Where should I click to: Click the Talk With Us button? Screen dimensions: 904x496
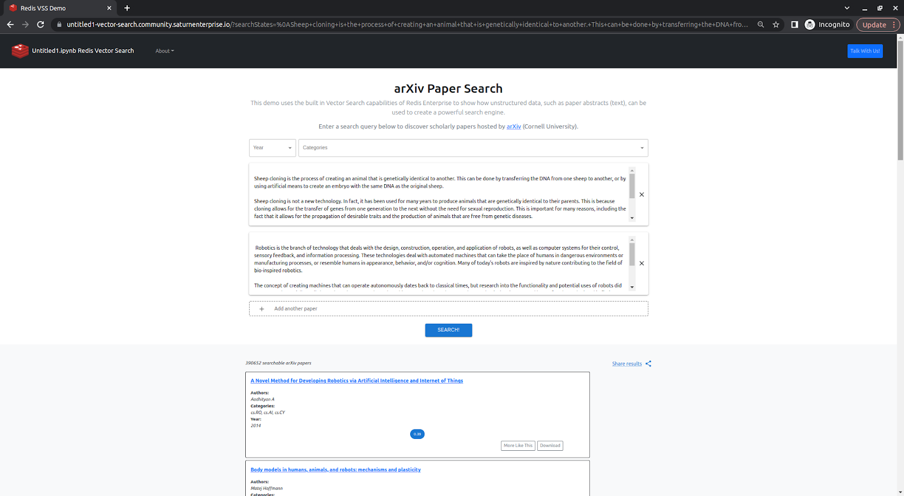pos(865,51)
